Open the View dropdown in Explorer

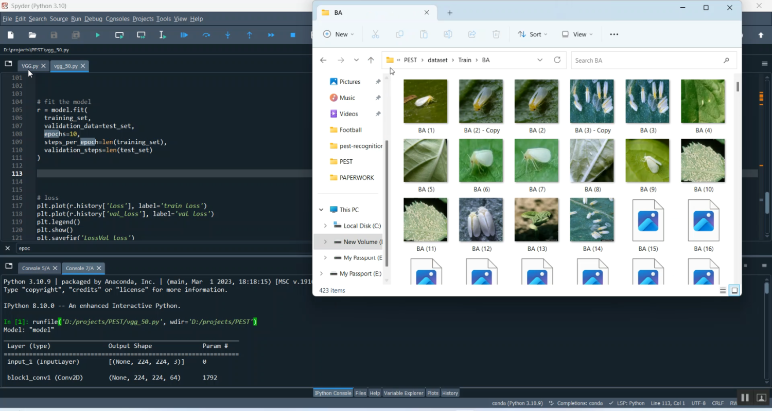(x=577, y=34)
